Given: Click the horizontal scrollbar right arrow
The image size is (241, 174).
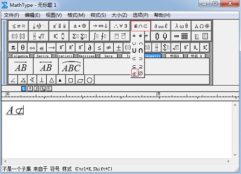Looking at the screenshot, I should coord(228,161).
